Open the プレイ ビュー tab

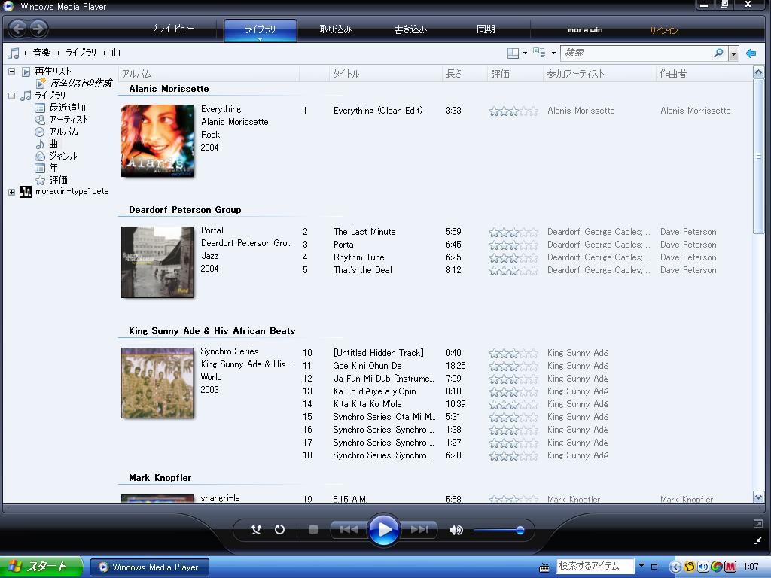[172, 29]
